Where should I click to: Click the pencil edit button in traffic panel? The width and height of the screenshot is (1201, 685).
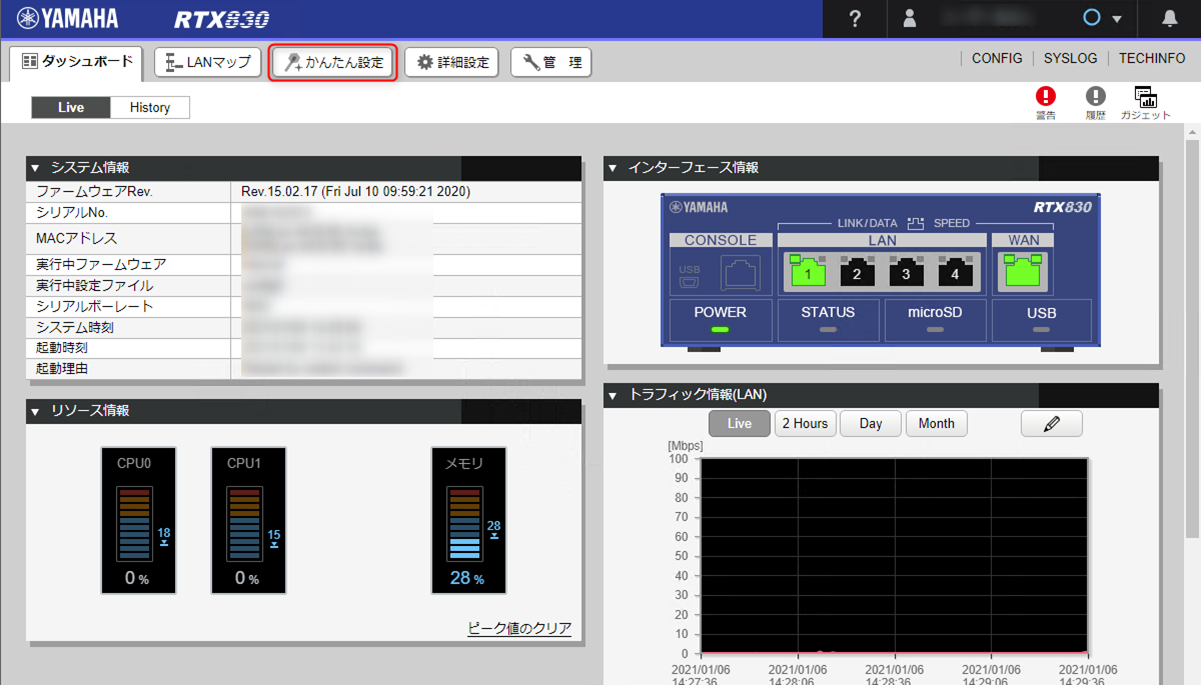click(1051, 424)
